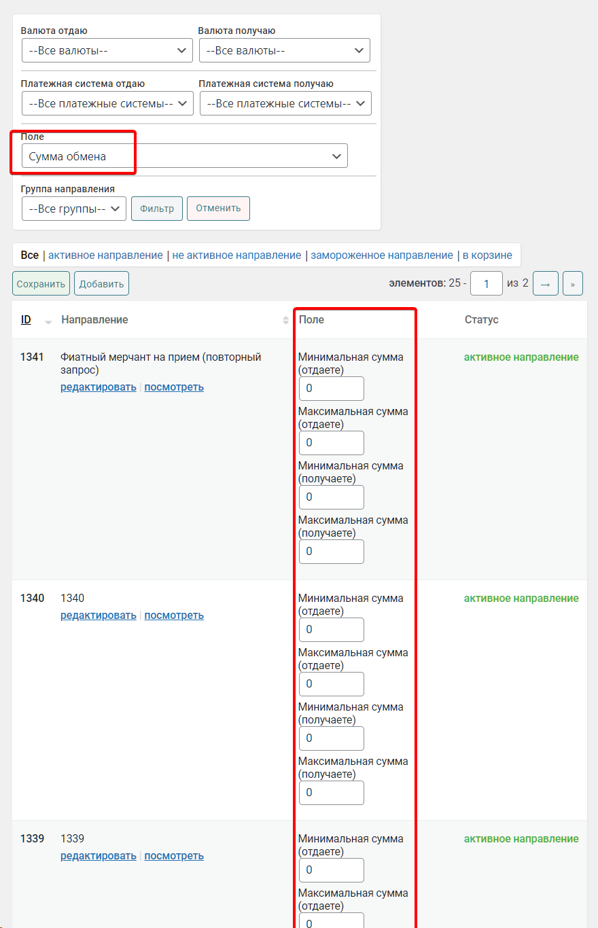Sort table by ID column header
The image size is (598, 928).
[x=26, y=320]
